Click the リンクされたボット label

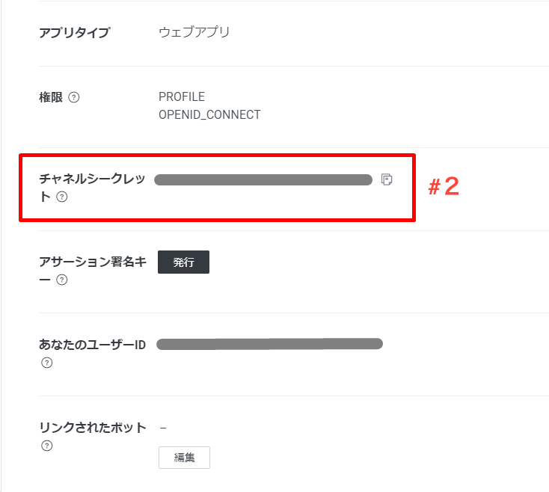[x=92, y=428]
